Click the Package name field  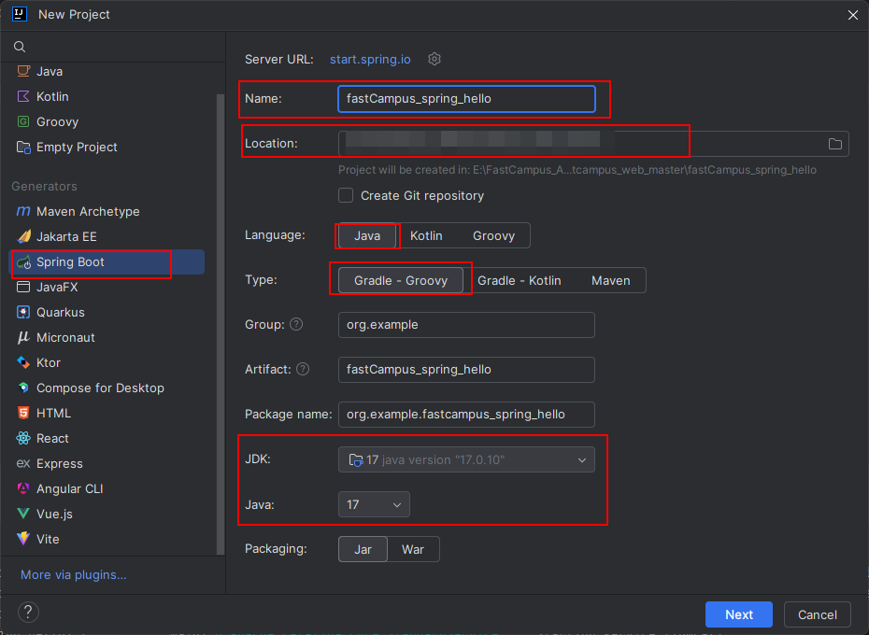(x=466, y=415)
